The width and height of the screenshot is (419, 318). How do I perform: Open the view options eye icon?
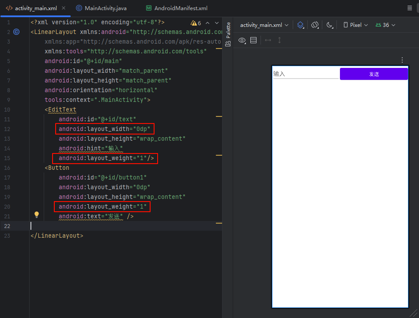click(242, 40)
